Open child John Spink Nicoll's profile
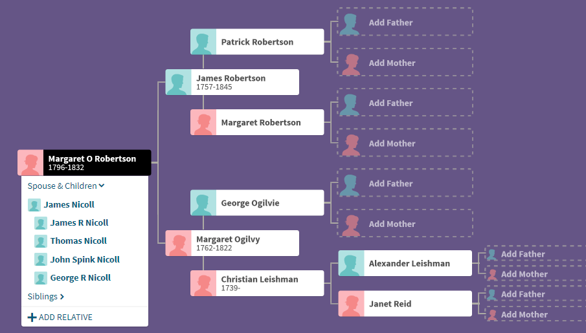586x333 pixels. (x=85, y=260)
